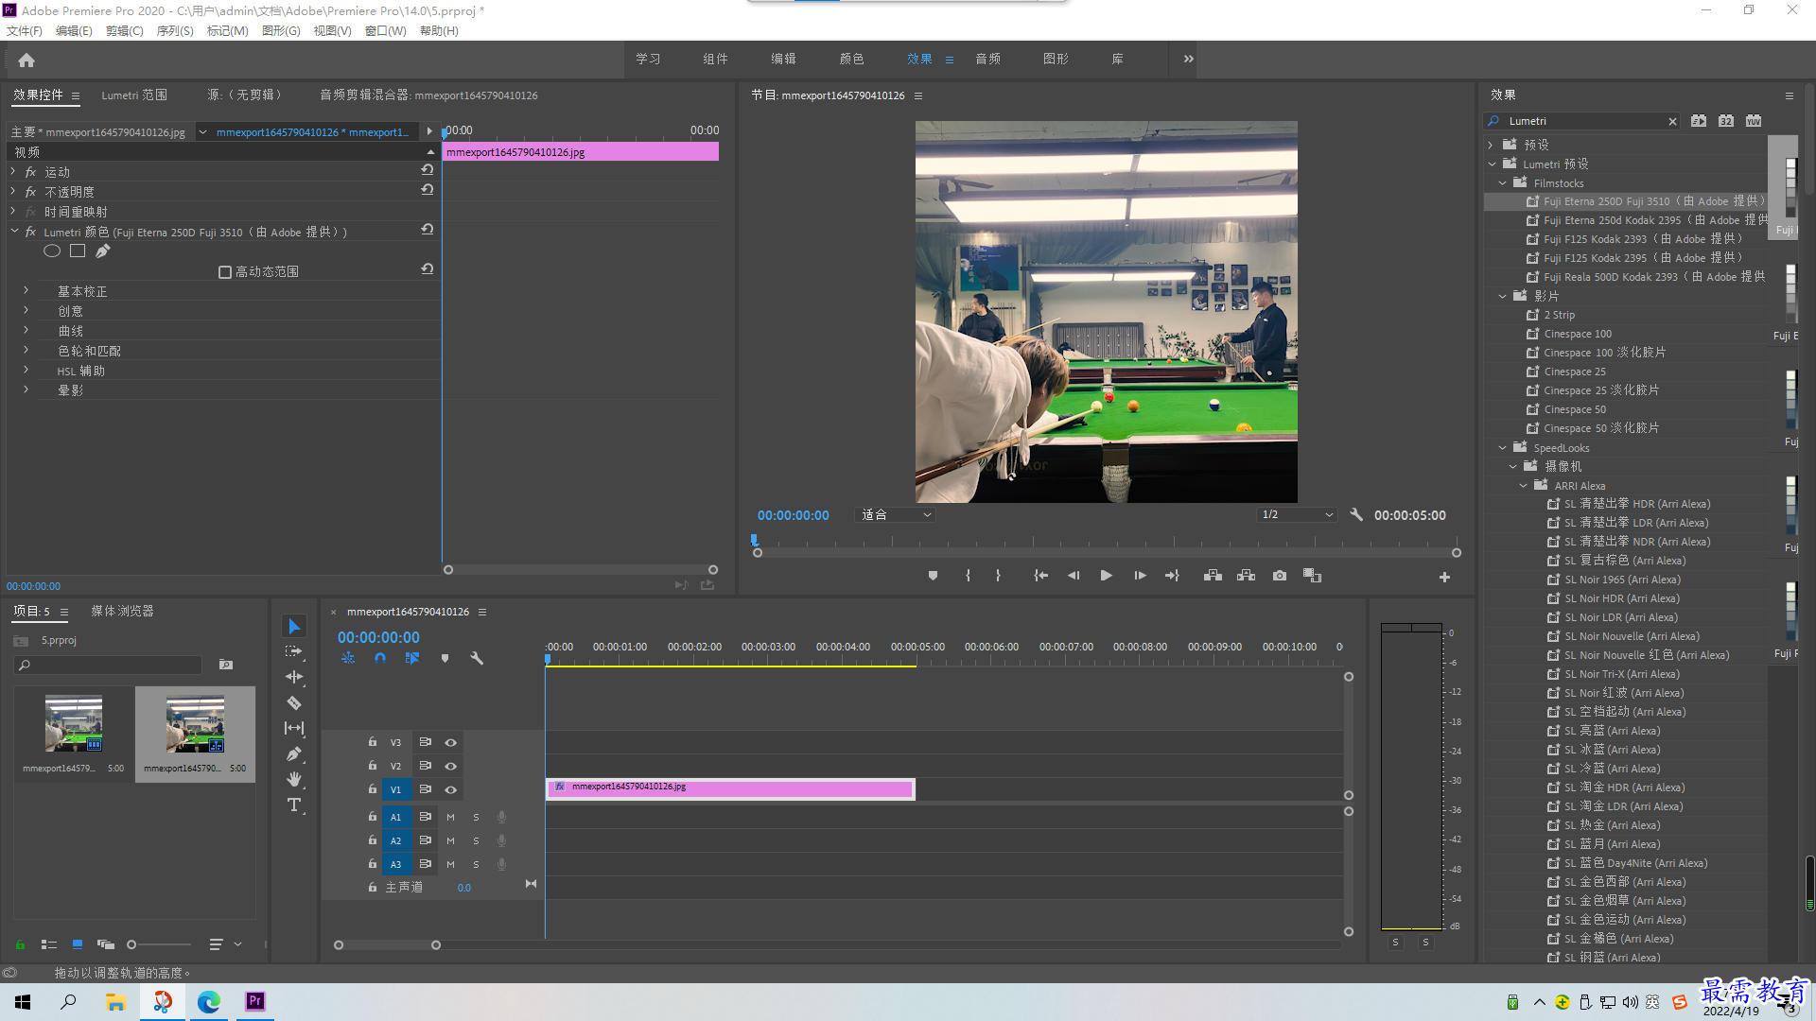Open playback resolution 1/2 dropdown

tap(1297, 515)
